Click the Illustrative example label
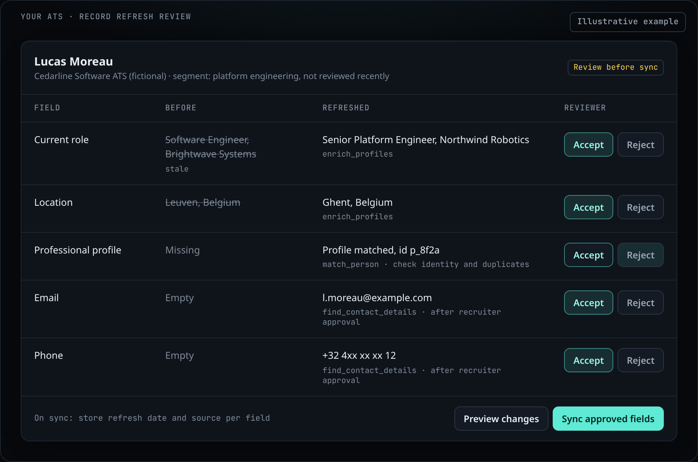The image size is (698, 462). (627, 22)
